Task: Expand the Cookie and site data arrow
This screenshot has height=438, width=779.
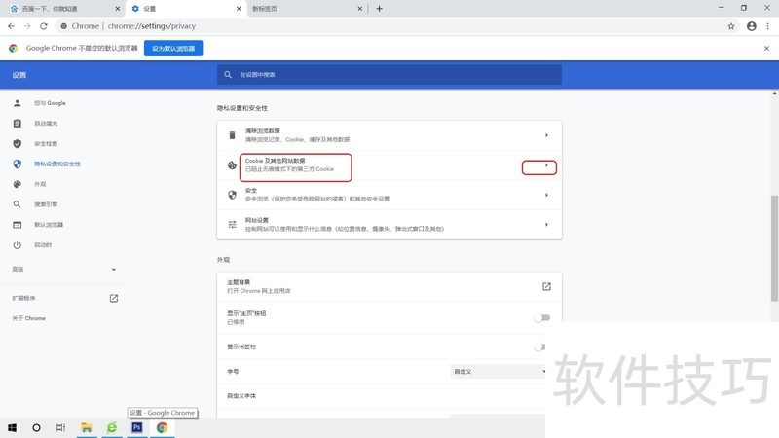Action: coord(546,165)
